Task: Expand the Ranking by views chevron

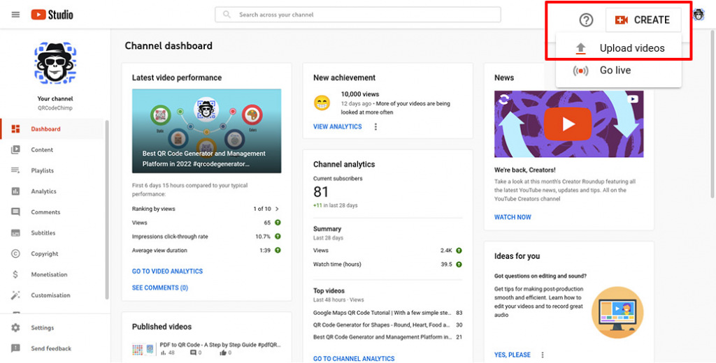Action: tap(277, 209)
